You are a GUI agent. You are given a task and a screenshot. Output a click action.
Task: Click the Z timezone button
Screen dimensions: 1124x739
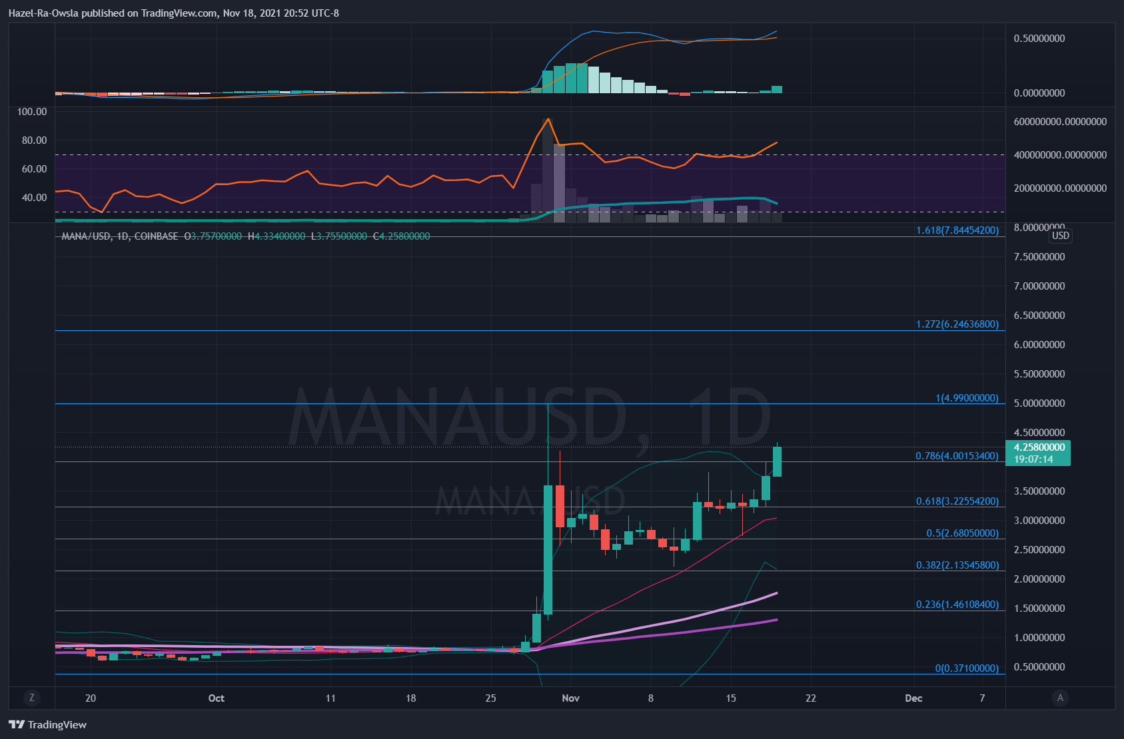(31, 698)
